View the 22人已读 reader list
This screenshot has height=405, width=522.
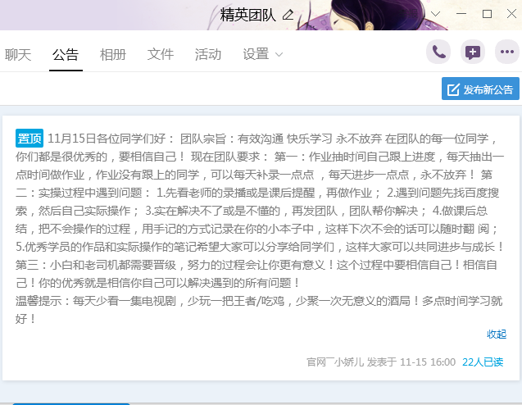483,362
